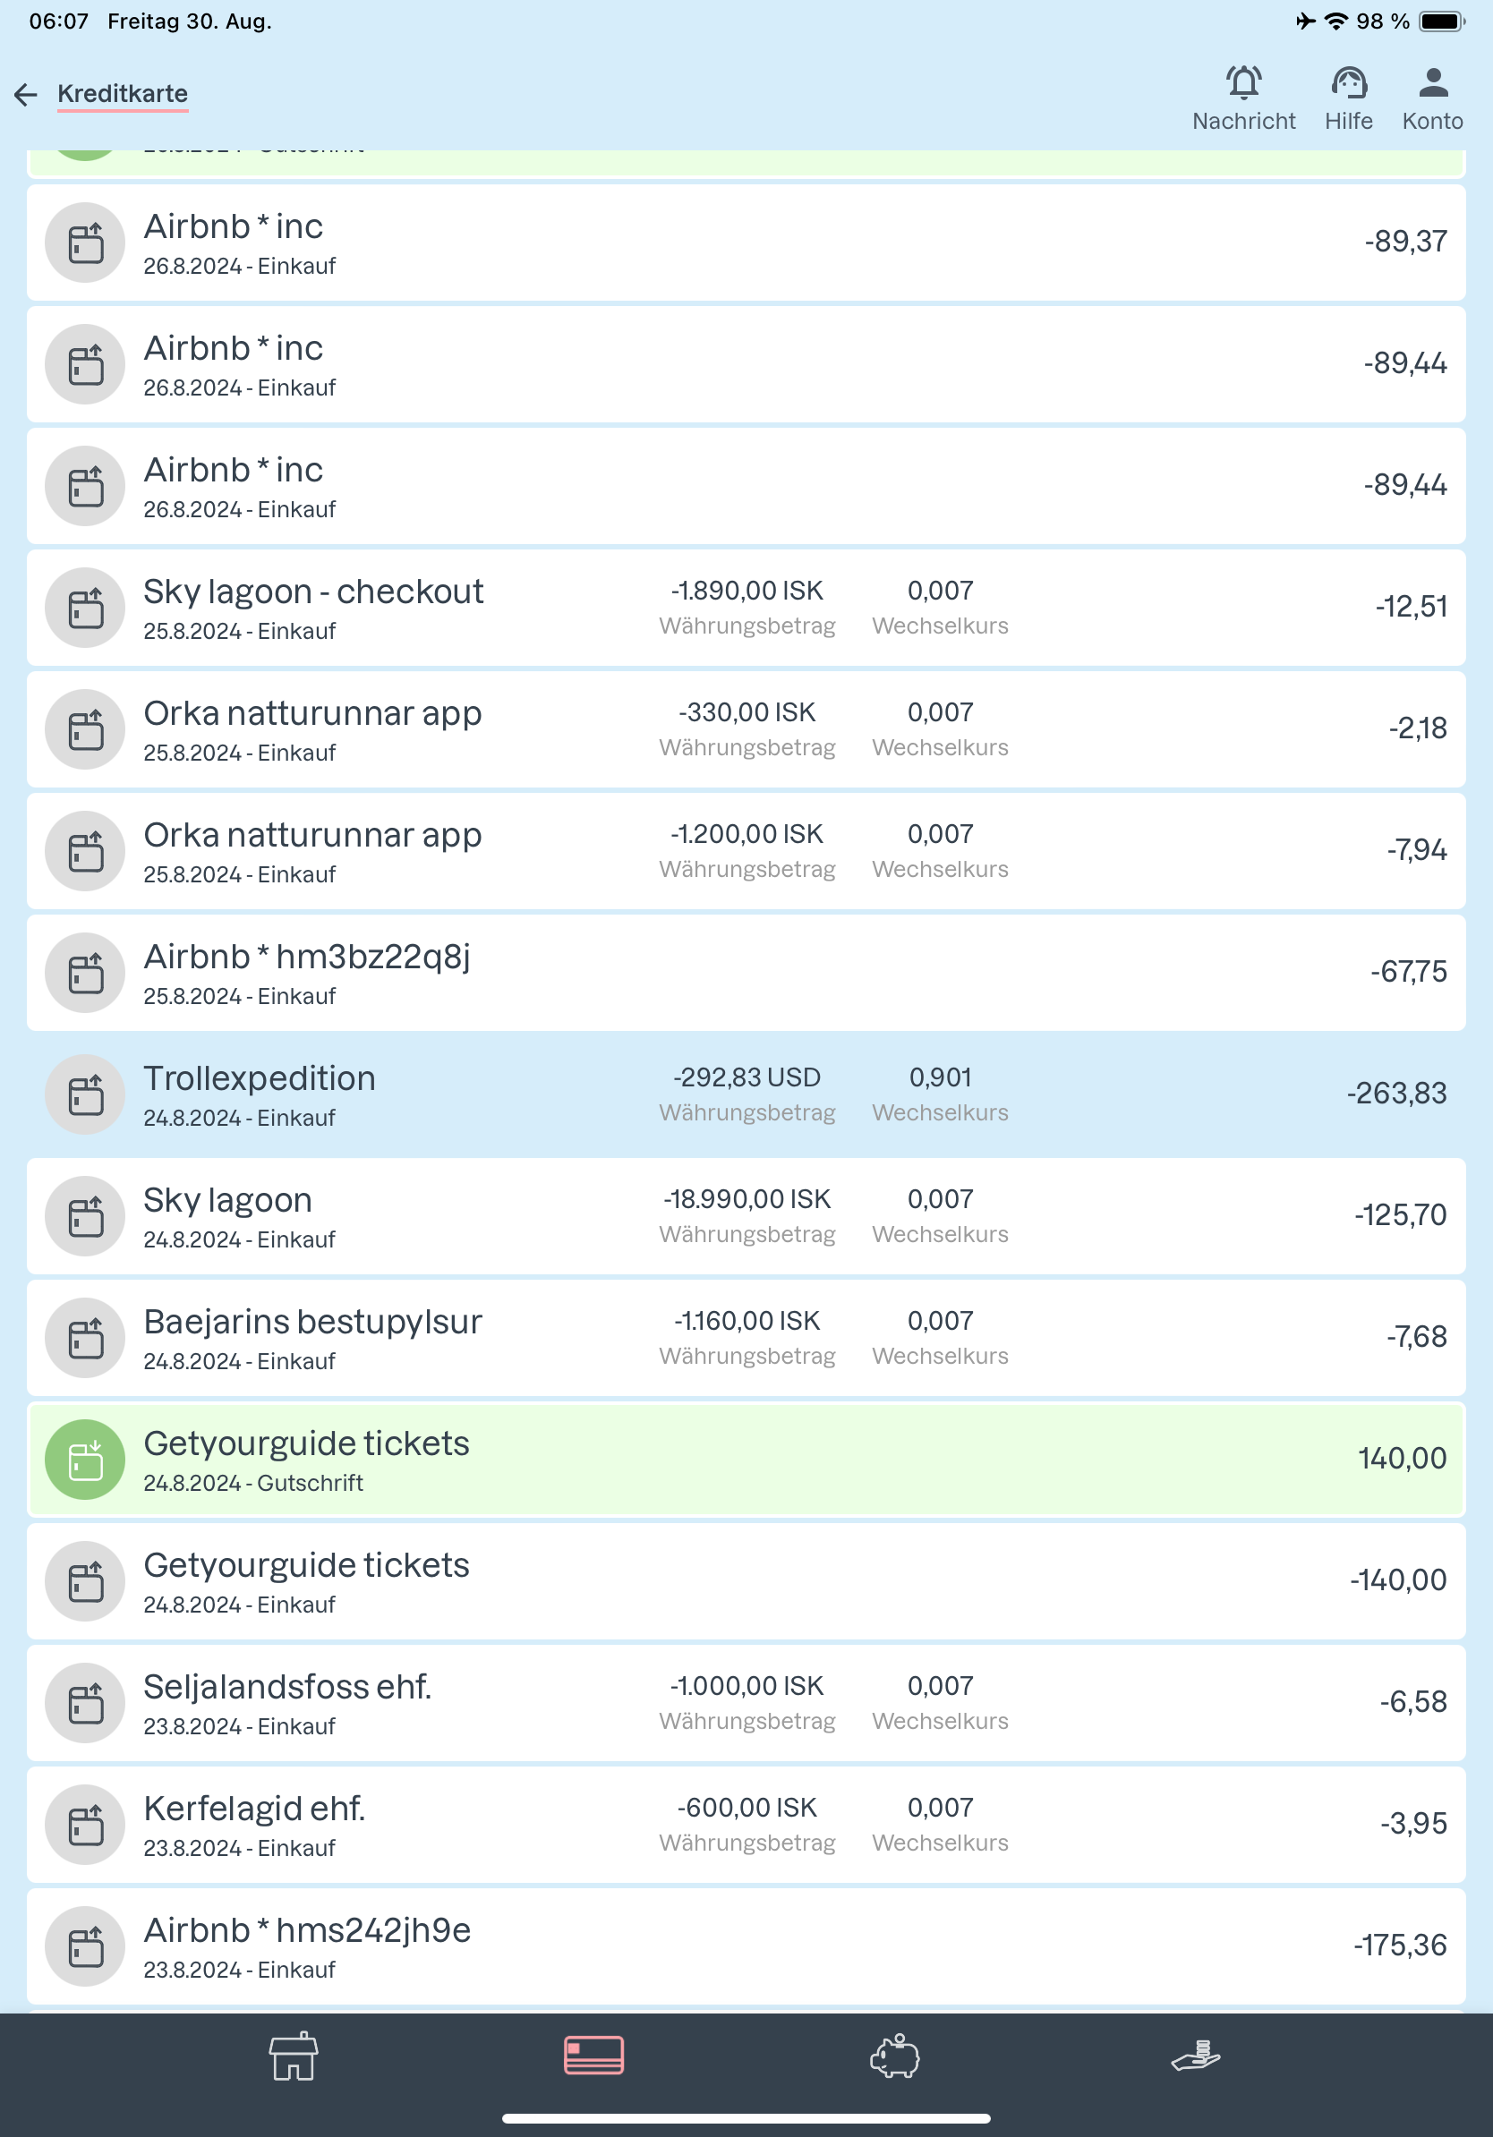This screenshot has height=2137, width=1493.
Task: Click purchase icon of Getyourguide tickets -140,00
Action: [86, 1582]
